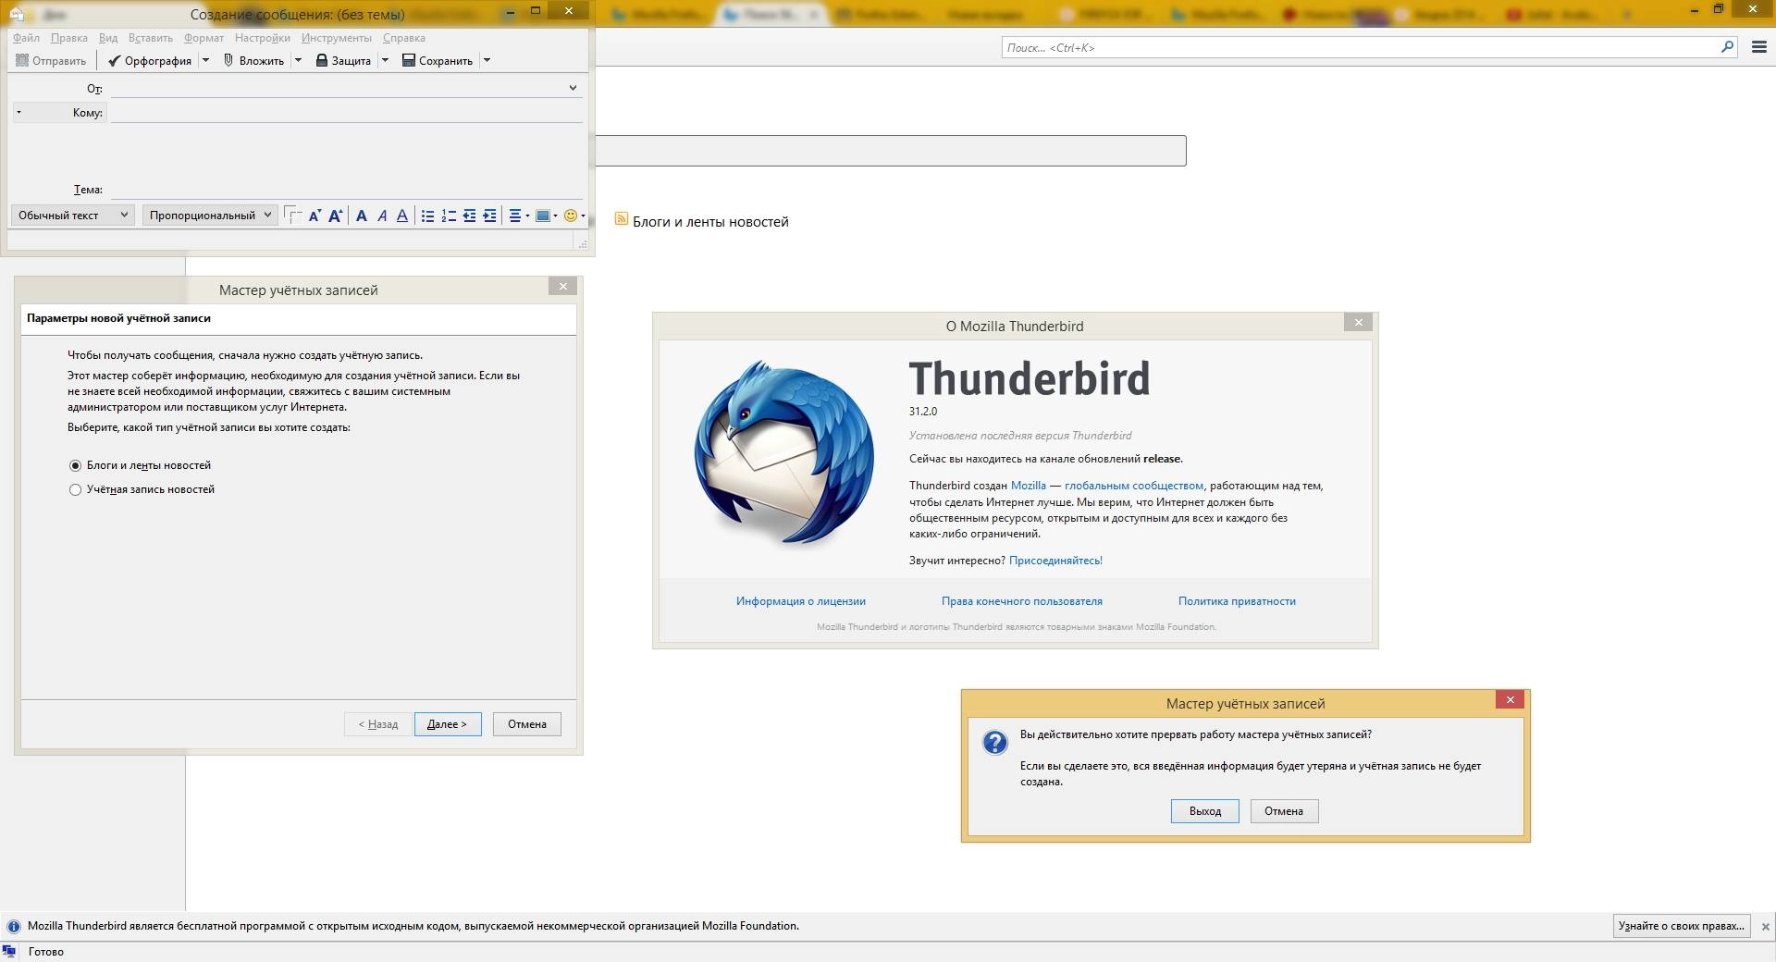Click Отмена in the left account wizard

point(527,724)
